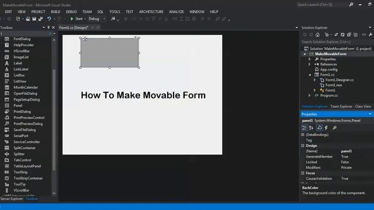Select the ImageList item in Toolbox
The height and width of the screenshot is (210, 374).
tap(21, 57)
